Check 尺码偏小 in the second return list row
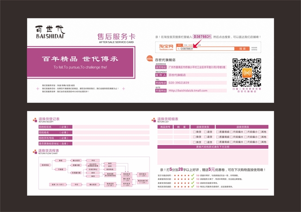 pyautogui.click(x=245, y=137)
